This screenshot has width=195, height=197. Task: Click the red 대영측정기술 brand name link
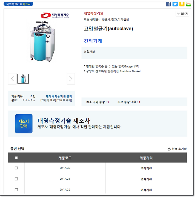(93, 13)
